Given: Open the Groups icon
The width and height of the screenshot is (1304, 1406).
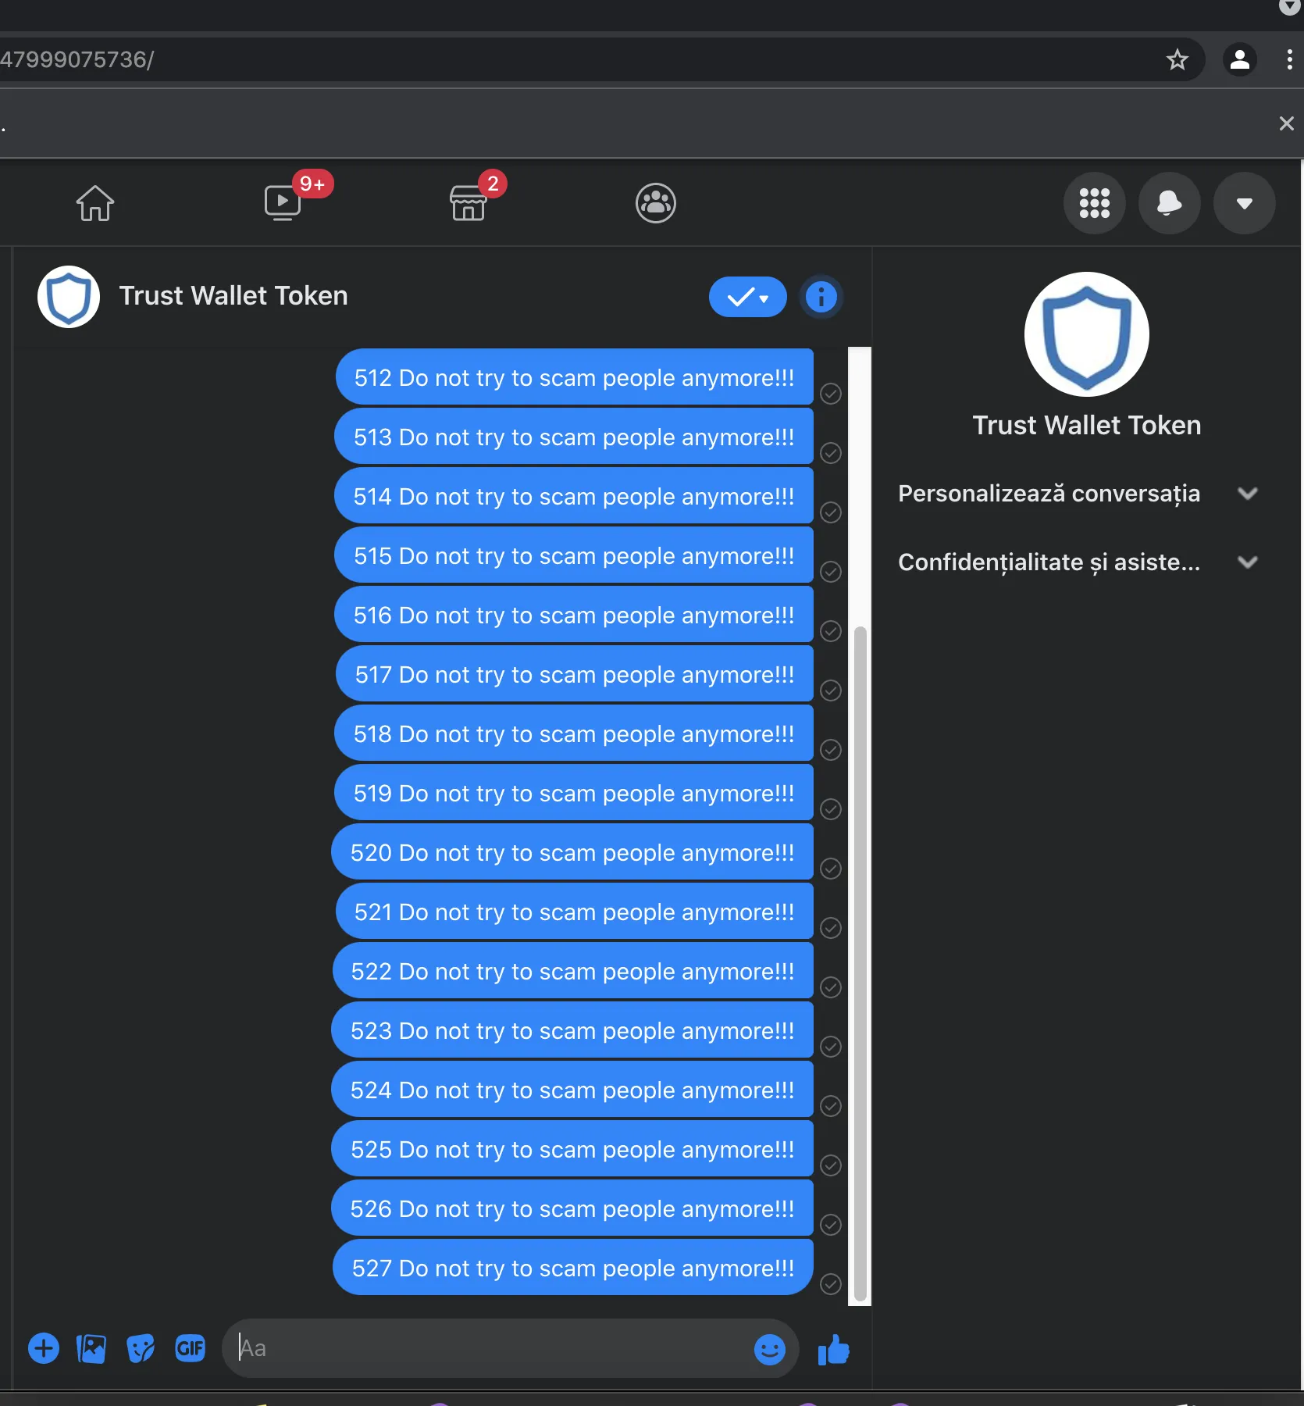Looking at the screenshot, I should [656, 203].
